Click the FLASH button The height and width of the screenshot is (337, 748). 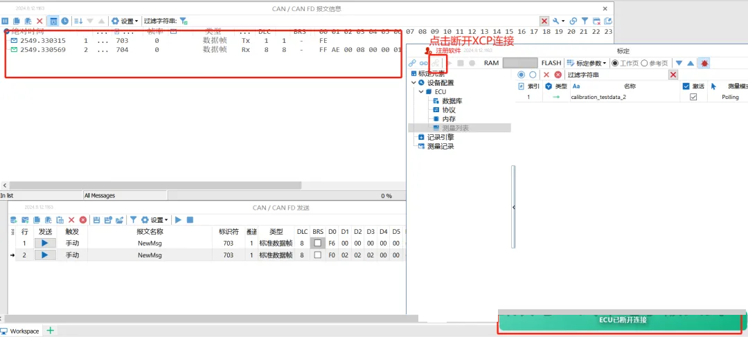pos(551,63)
